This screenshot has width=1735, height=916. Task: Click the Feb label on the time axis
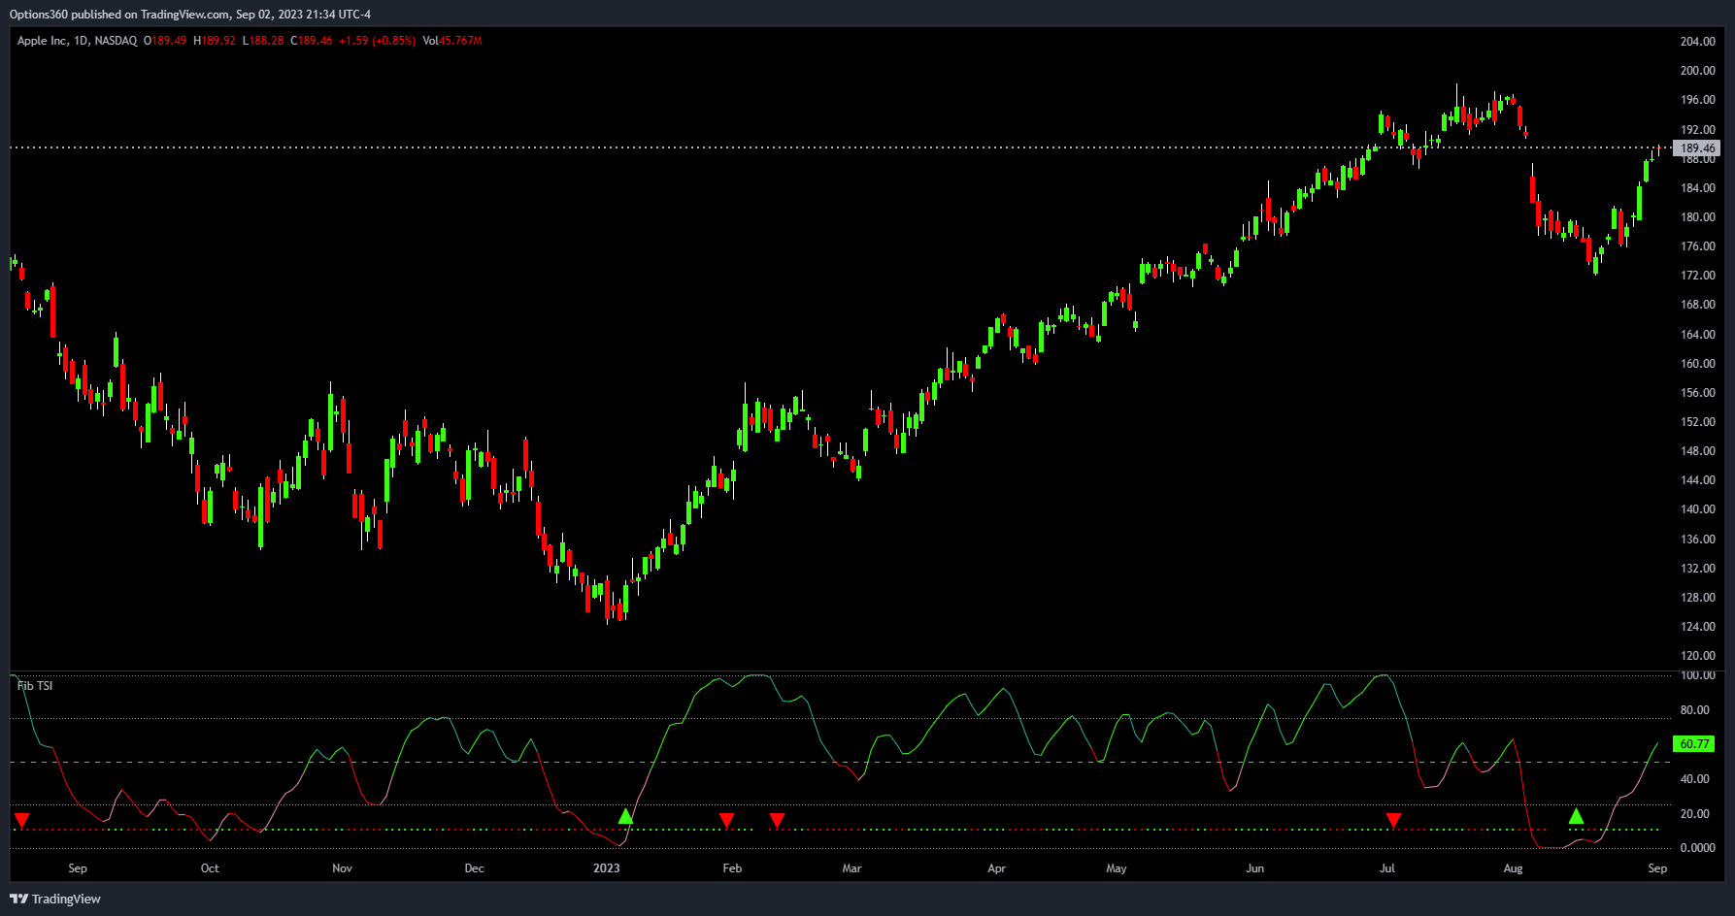[732, 868]
